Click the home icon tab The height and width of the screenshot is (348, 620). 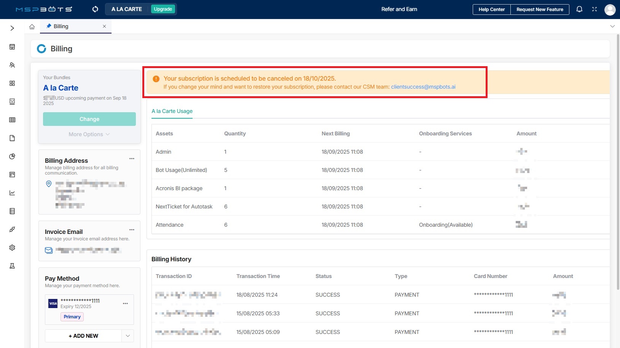[32, 27]
